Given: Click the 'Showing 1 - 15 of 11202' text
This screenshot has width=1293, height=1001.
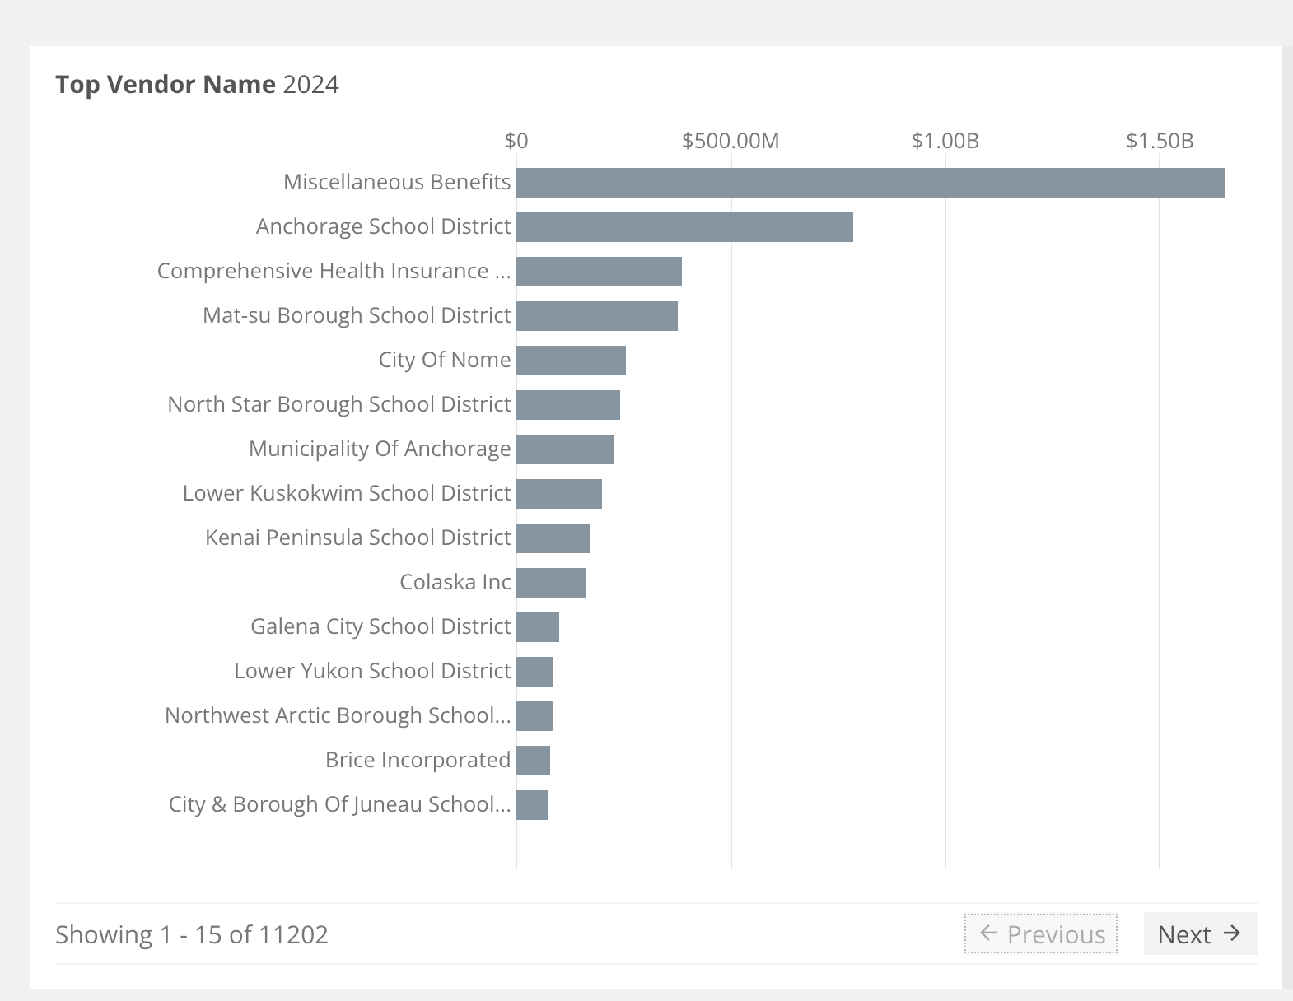Looking at the screenshot, I should (x=192, y=934).
